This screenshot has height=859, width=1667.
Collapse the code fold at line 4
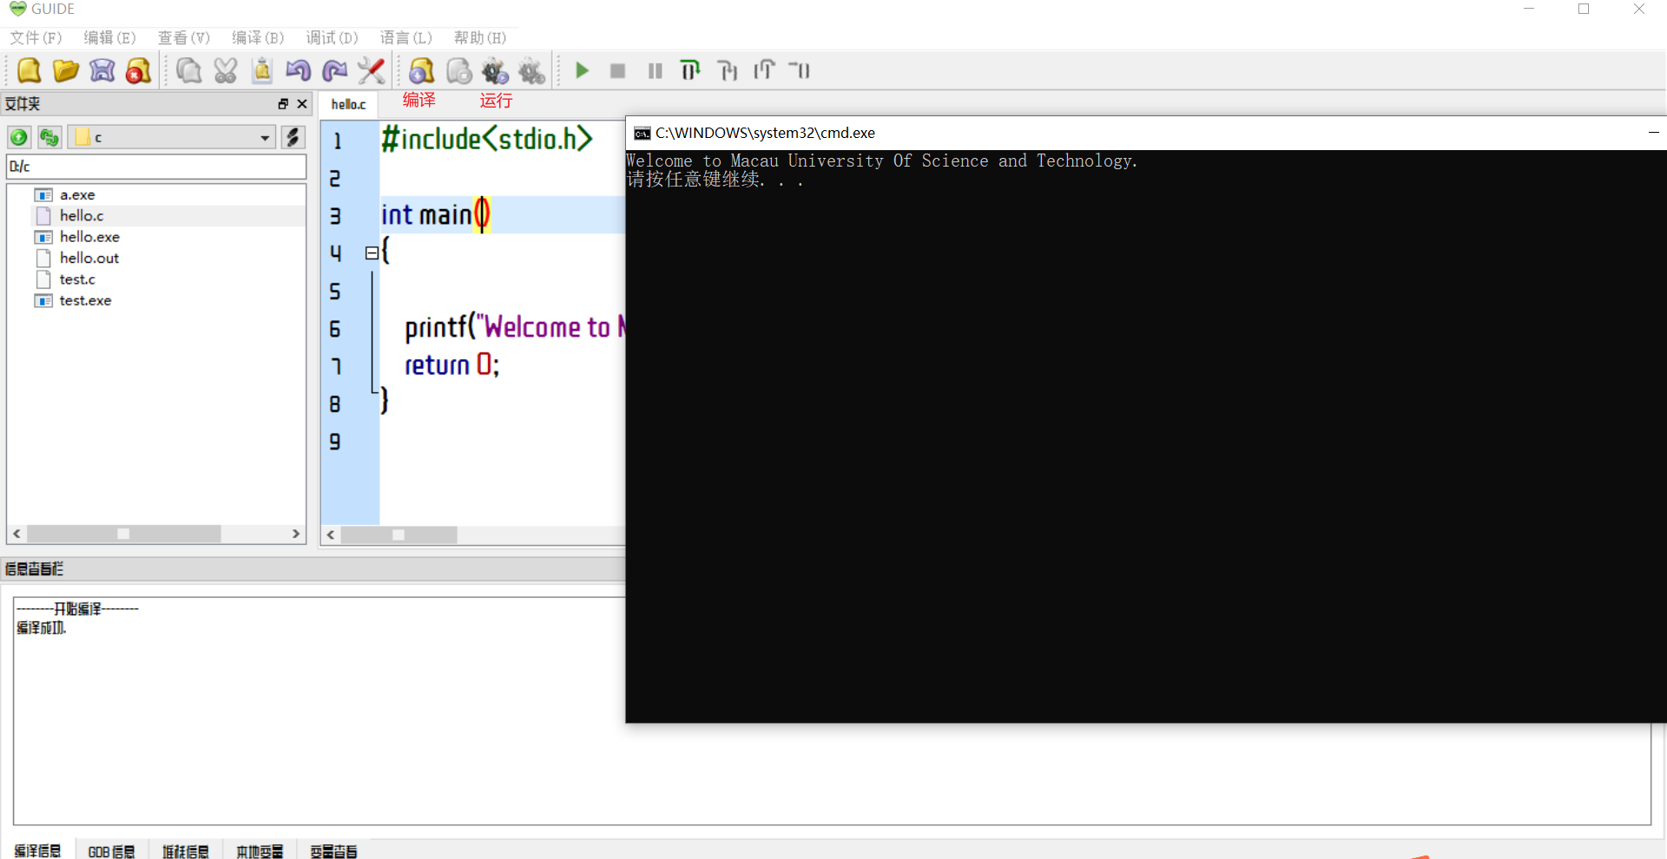(x=372, y=253)
